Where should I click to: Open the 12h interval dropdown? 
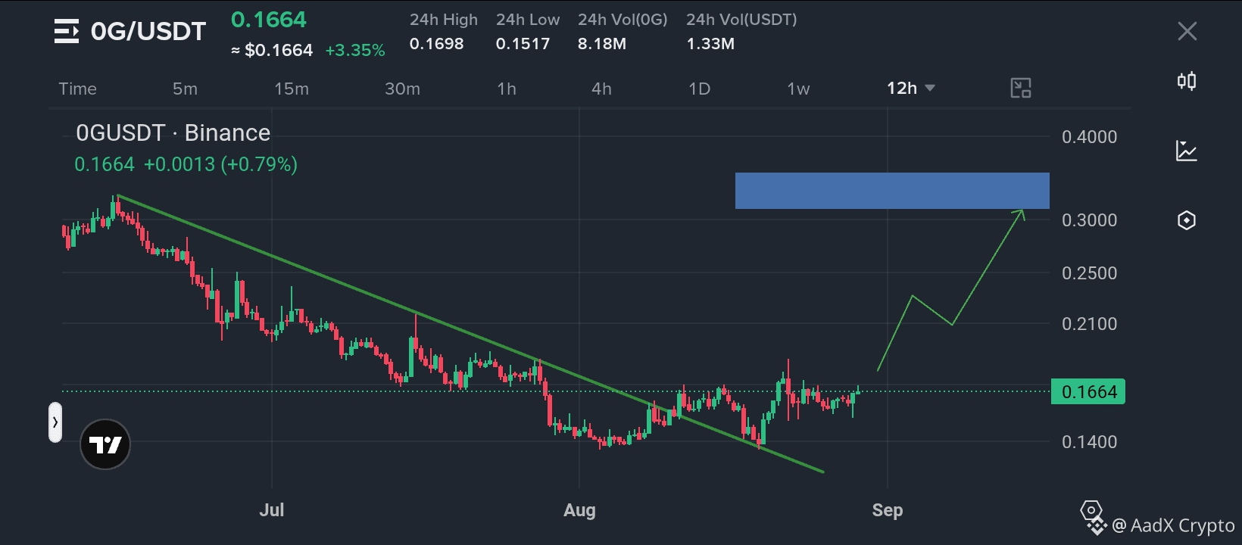coord(911,89)
